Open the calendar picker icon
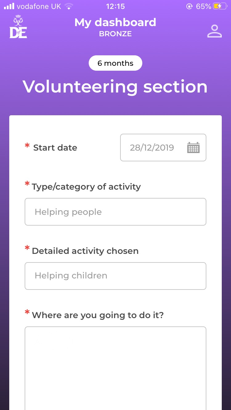This screenshot has width=231, height=410. [193, 148]
